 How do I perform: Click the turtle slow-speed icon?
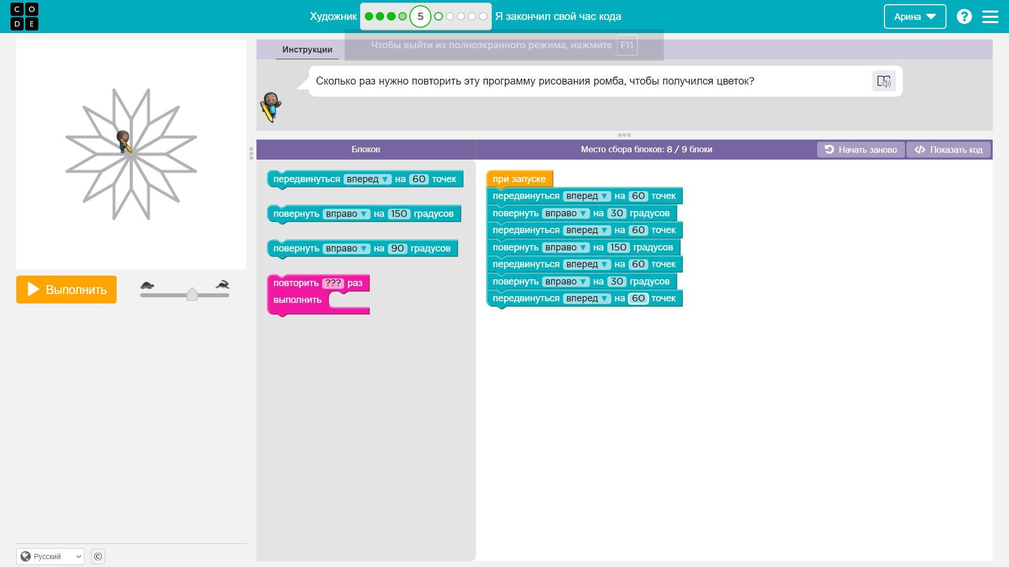[147, 285]
